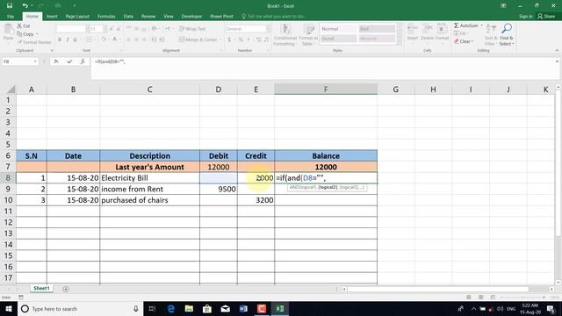Click the Tell me what you want to do box

(x=274, y=16)
